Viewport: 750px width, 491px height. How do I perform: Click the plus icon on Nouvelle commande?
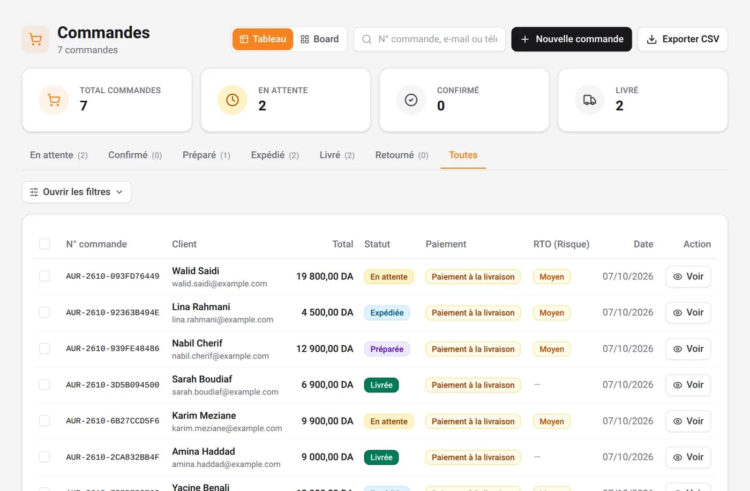(x=525, y=39)
